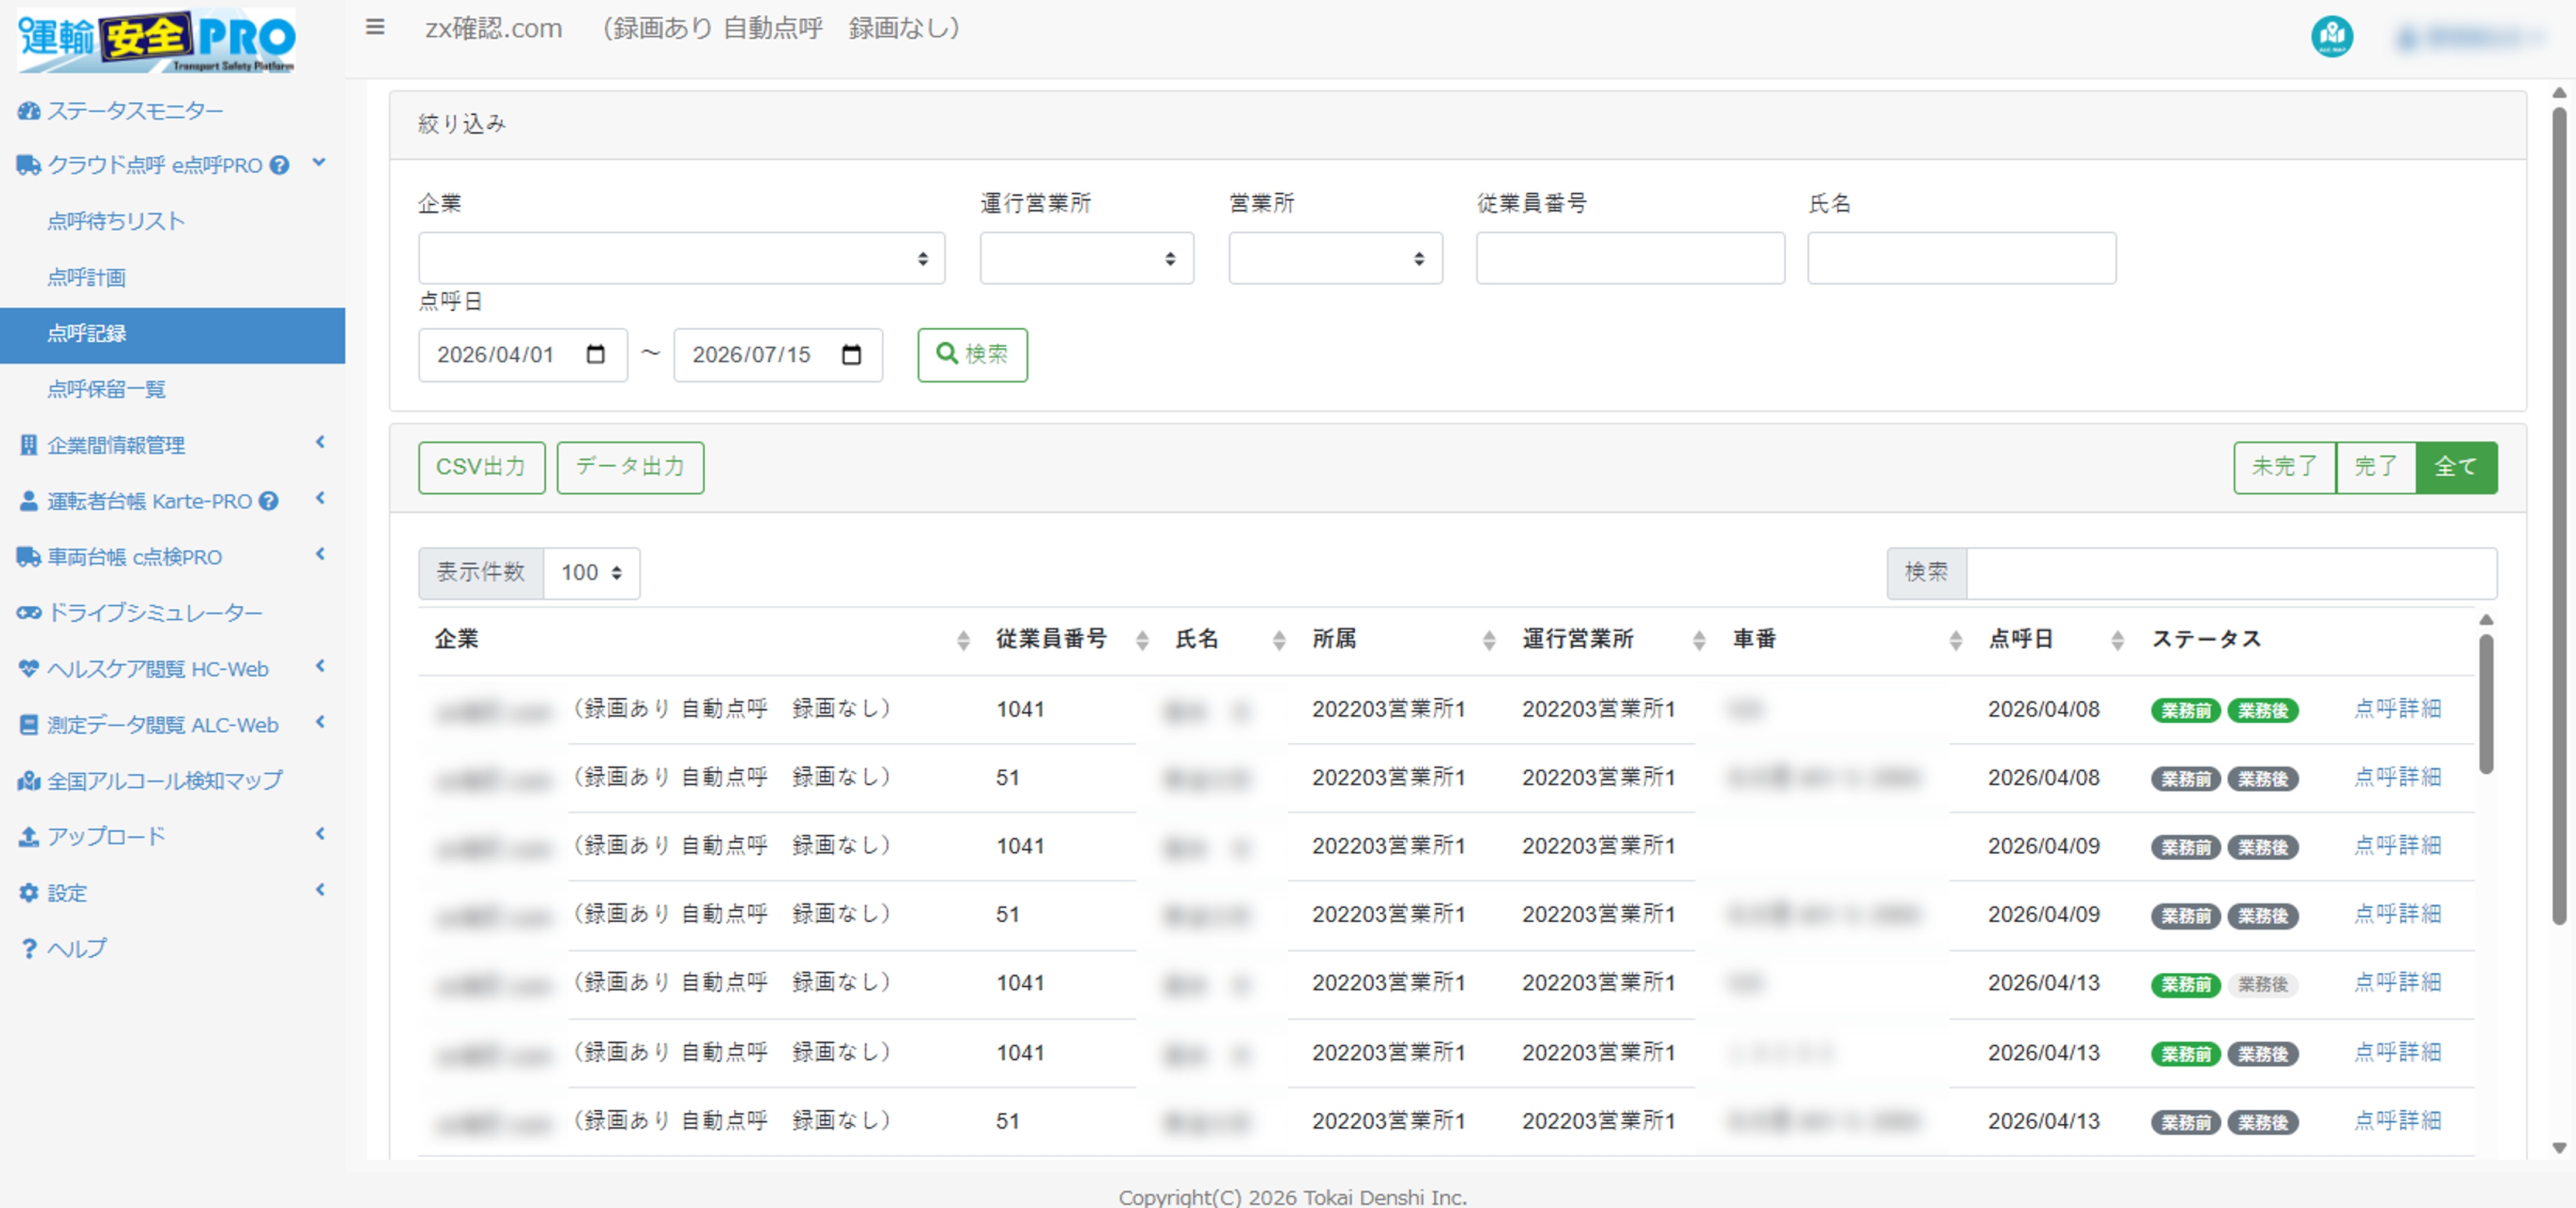Click the help question mark beside e点呼PRO
Viewport: 2576px width, 1208px height.
[280, 165]
